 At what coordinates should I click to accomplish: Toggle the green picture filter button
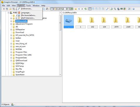pyautogui.click(x=71, y=9)
